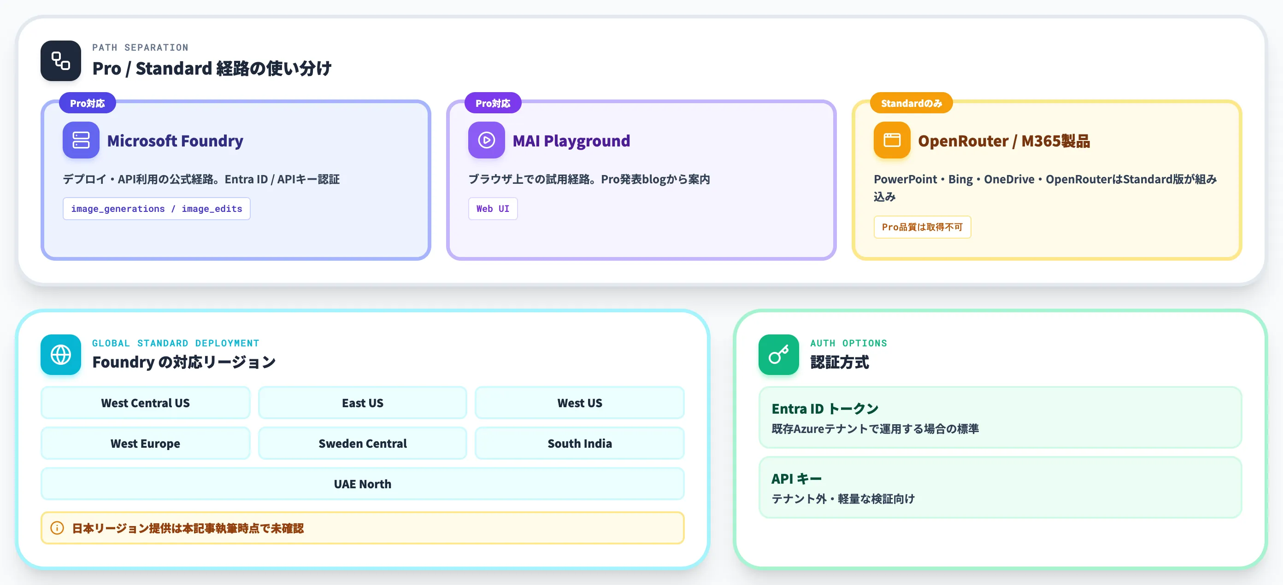Click the API キー option card
This screenshot has height=585, width=1283.
pyautogui.click(x=1000, y=487)
